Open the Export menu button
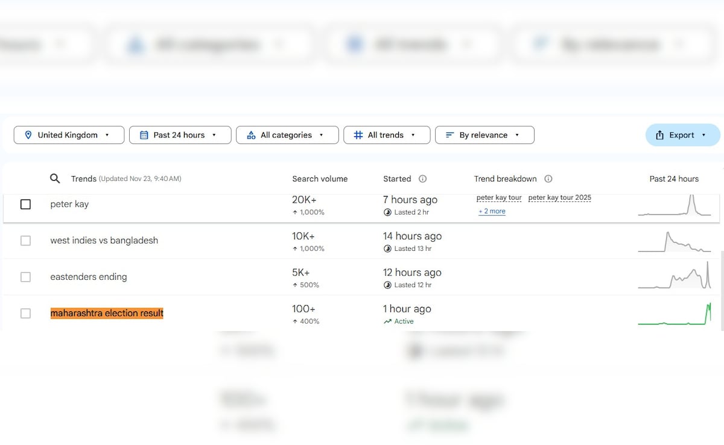Viewport: 724px width, 445px height. (x=682, y=135)
